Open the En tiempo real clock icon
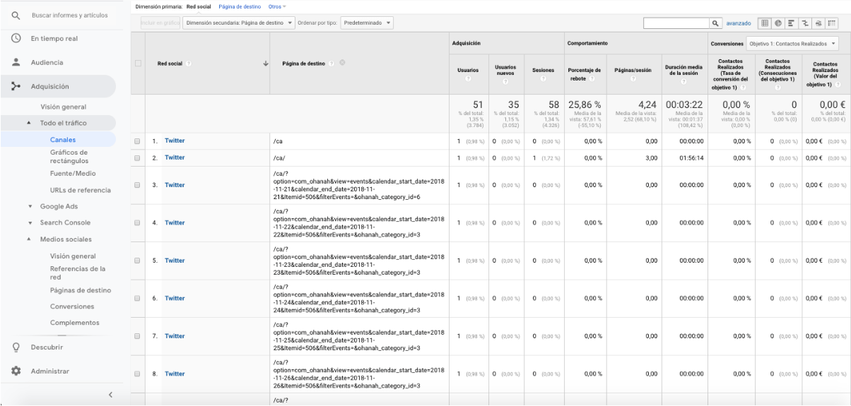This screenshot has width=851, height=406. point(16,39)
